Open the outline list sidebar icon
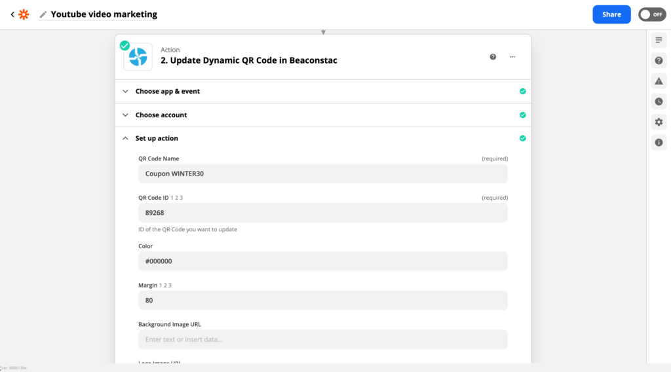Viewport: 671px width, 372px height. click(x=659, y=40)
